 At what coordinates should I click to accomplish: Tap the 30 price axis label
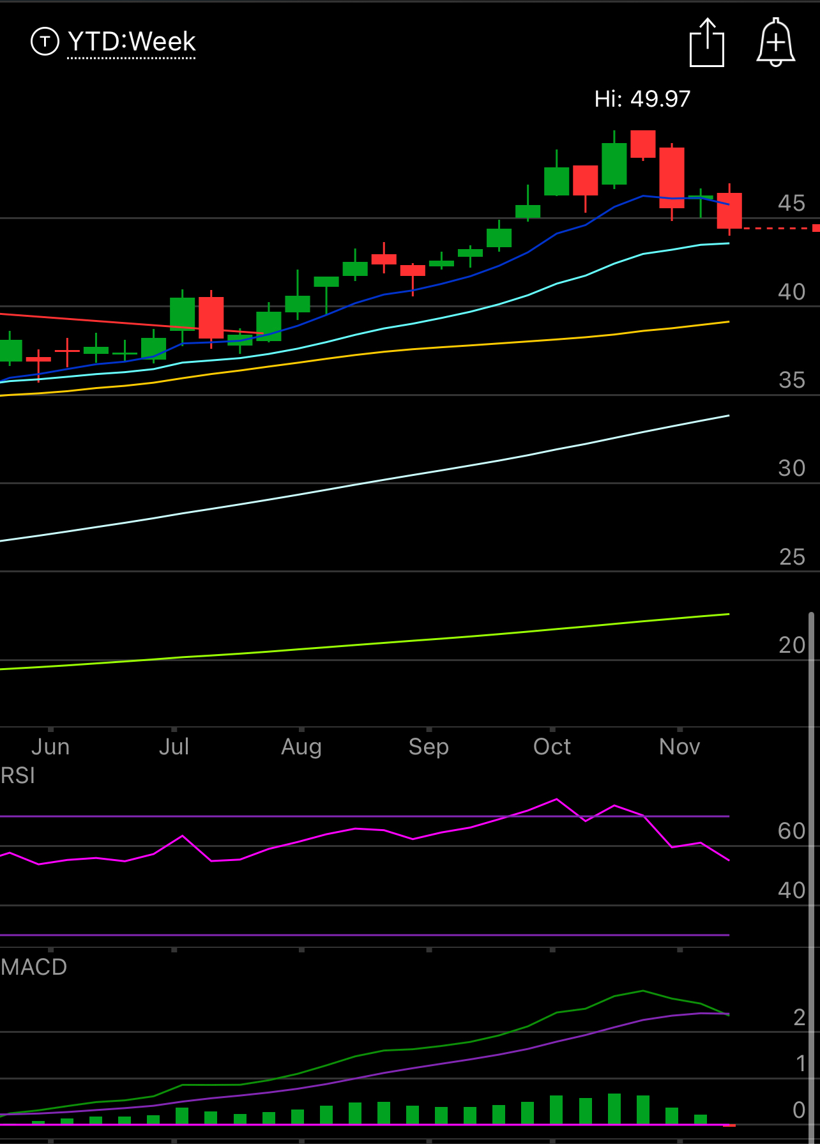click(x=792, y=469)
